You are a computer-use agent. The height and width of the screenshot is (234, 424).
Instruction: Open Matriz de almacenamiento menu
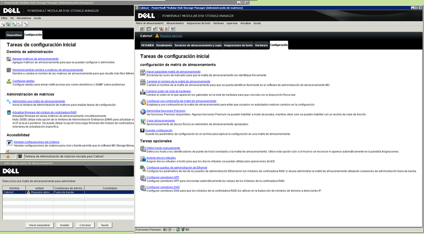coord(149,23)
